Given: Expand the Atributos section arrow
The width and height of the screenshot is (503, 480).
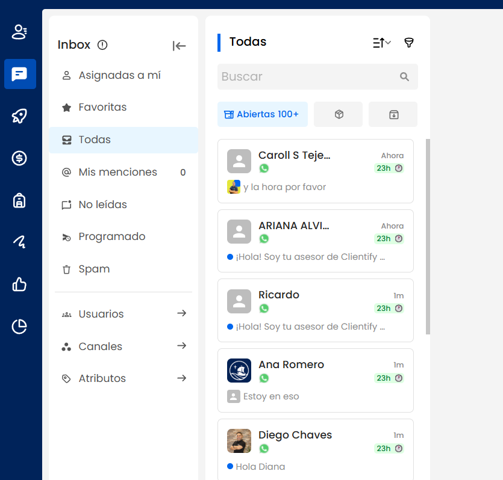Looking at the screenshot, I should [x=181, y=378].
